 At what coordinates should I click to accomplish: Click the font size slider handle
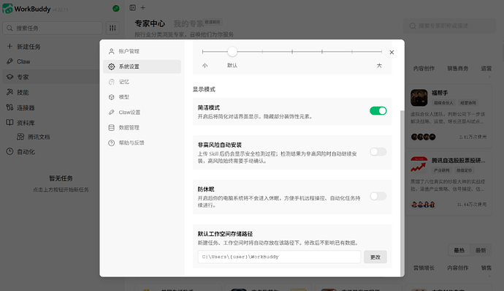(232, 51)
